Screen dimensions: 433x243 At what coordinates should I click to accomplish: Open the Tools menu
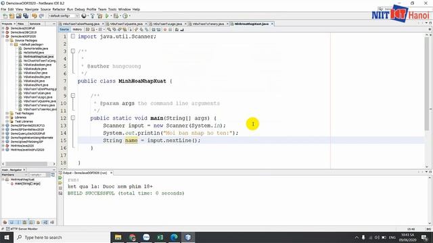point(112,9)
